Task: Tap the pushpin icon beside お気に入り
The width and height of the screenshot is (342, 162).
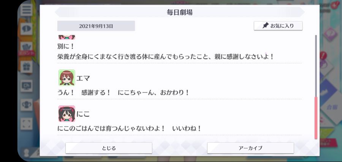Action: pyautogui.click(x=266, y=25)
